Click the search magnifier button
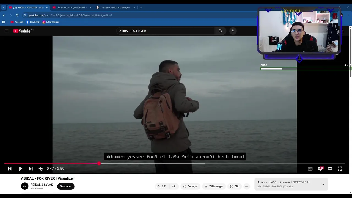 221,31
